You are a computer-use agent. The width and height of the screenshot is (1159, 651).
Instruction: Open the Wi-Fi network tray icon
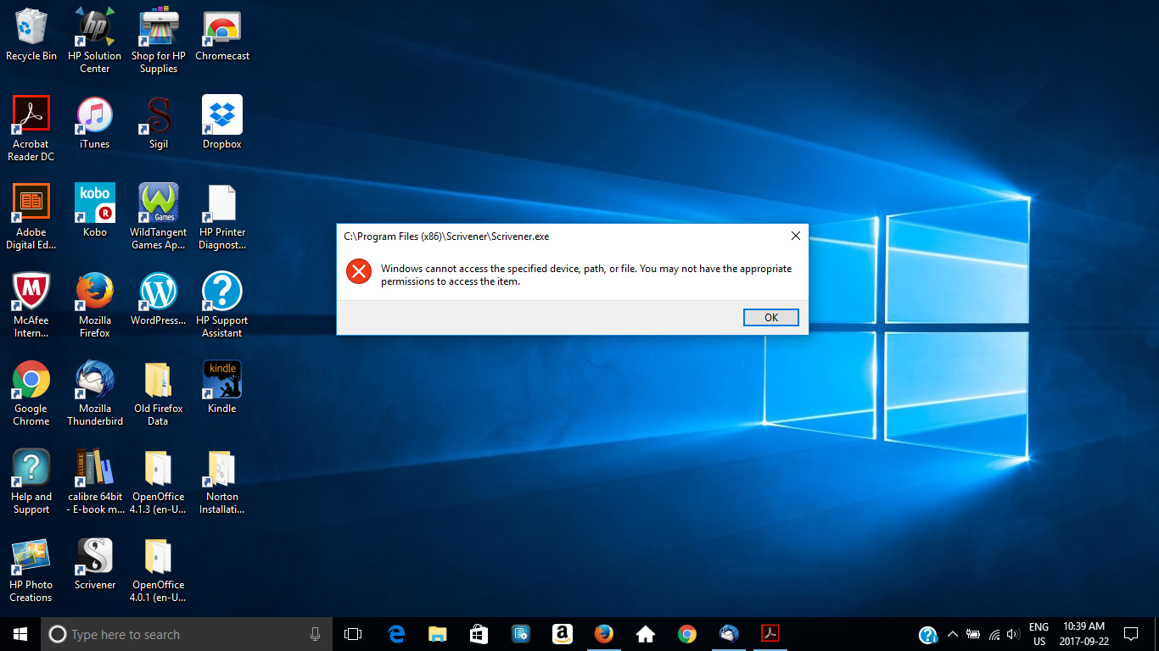coord(994,634)
